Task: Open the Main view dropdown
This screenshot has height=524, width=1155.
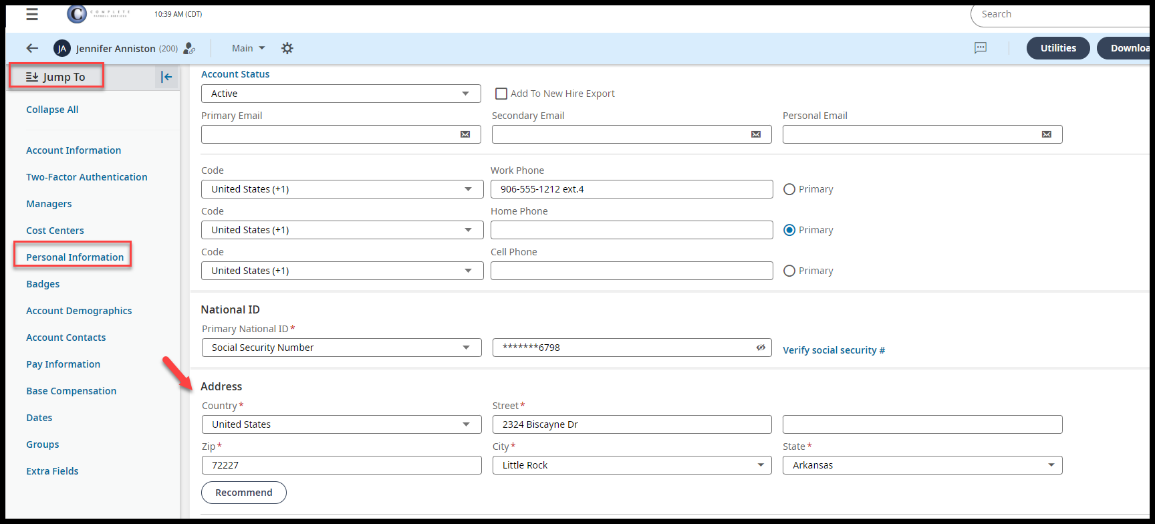Action: pos(248,48)
